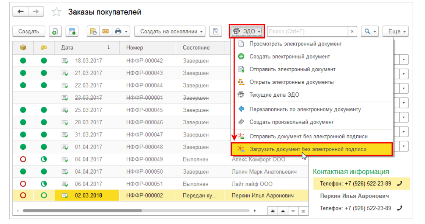Click Передан ку... status cell

[200, 196]
